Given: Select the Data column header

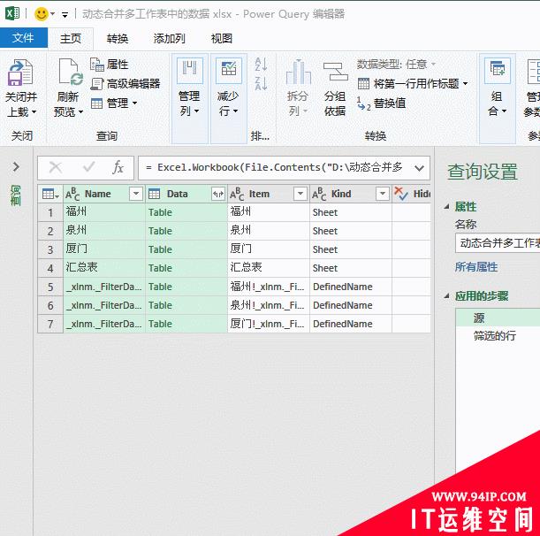Looking at the screenshot, I should 186,194.
